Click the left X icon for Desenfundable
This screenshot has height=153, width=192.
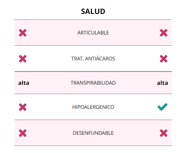23,133
